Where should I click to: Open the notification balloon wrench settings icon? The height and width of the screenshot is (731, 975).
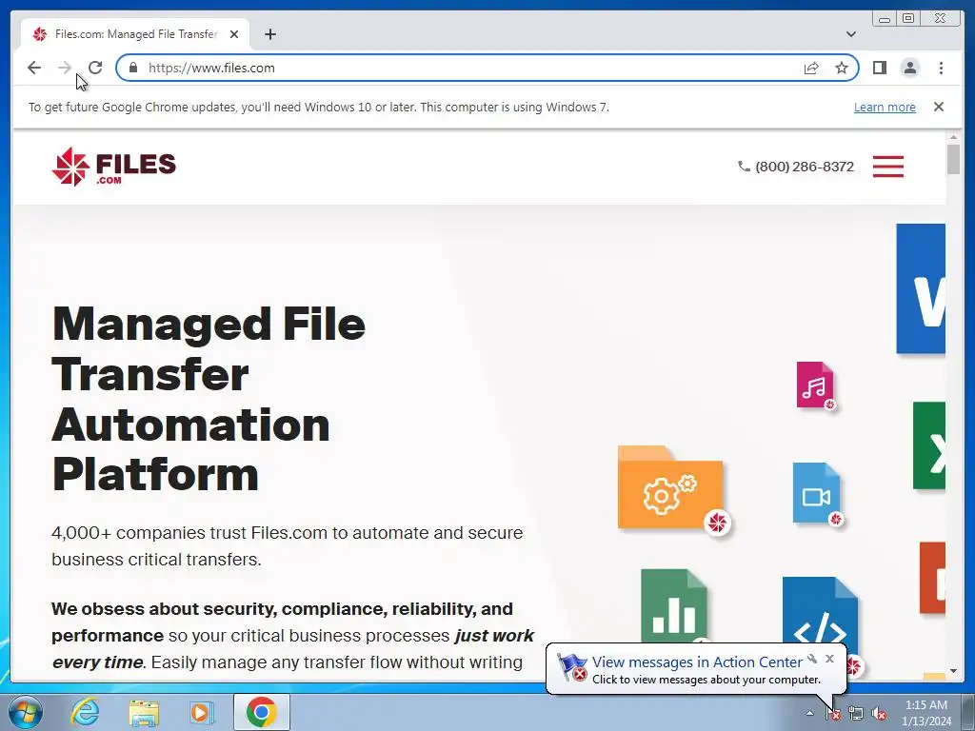[812, 659]
